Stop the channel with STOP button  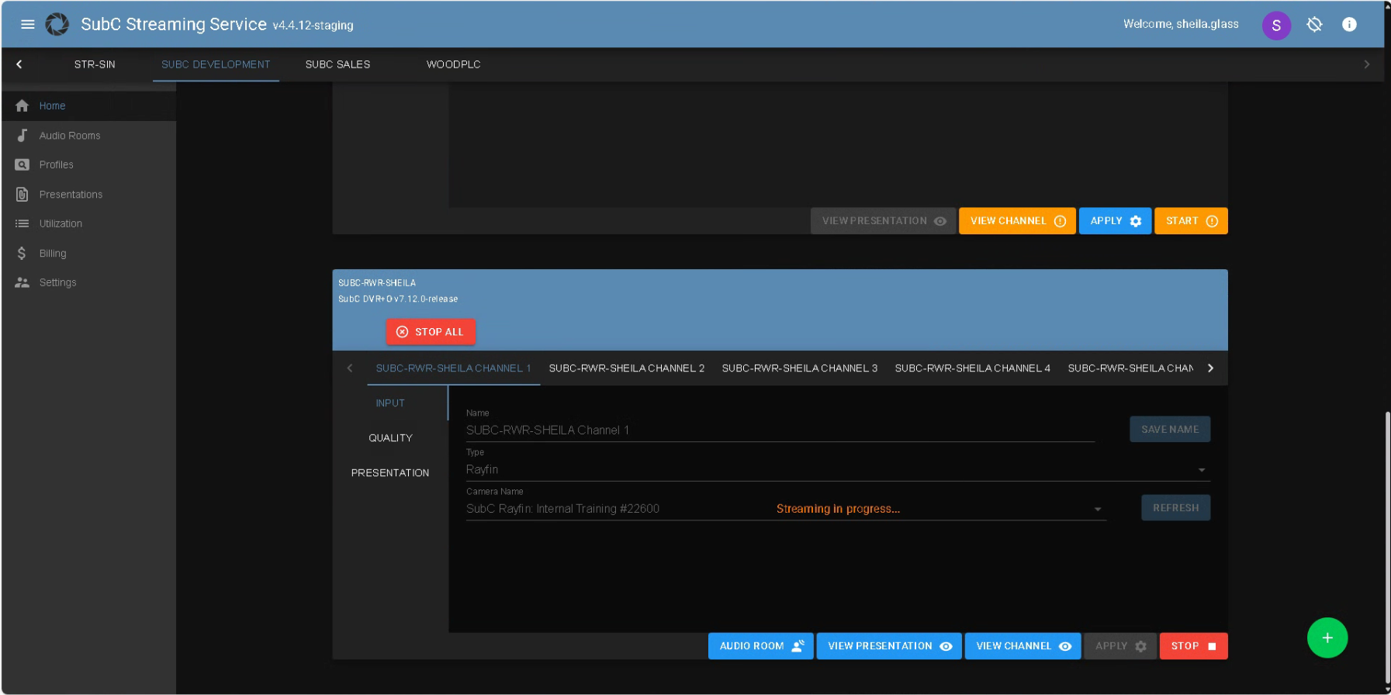tap(1192, 646)
